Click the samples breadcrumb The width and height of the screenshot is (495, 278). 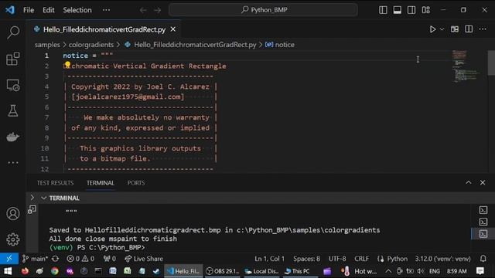click(47, 45)
